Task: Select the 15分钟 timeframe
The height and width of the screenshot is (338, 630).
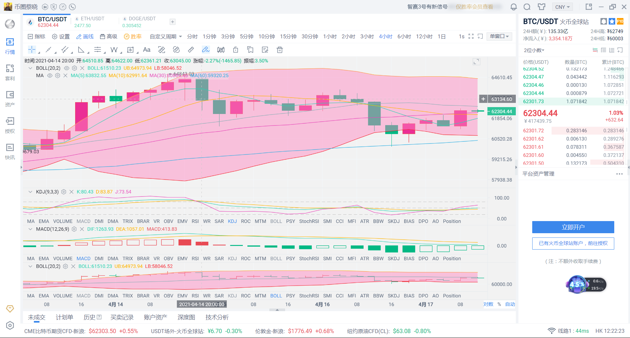Action: click(x=288, y=36)
